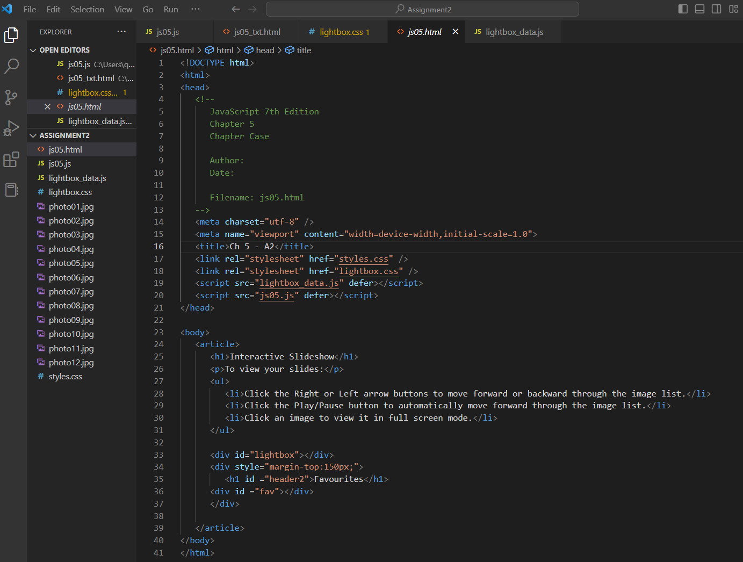Open the Source Control view
Image resolution: width=743 pixels, height=562 pixels.
click(x=11, y=97)
